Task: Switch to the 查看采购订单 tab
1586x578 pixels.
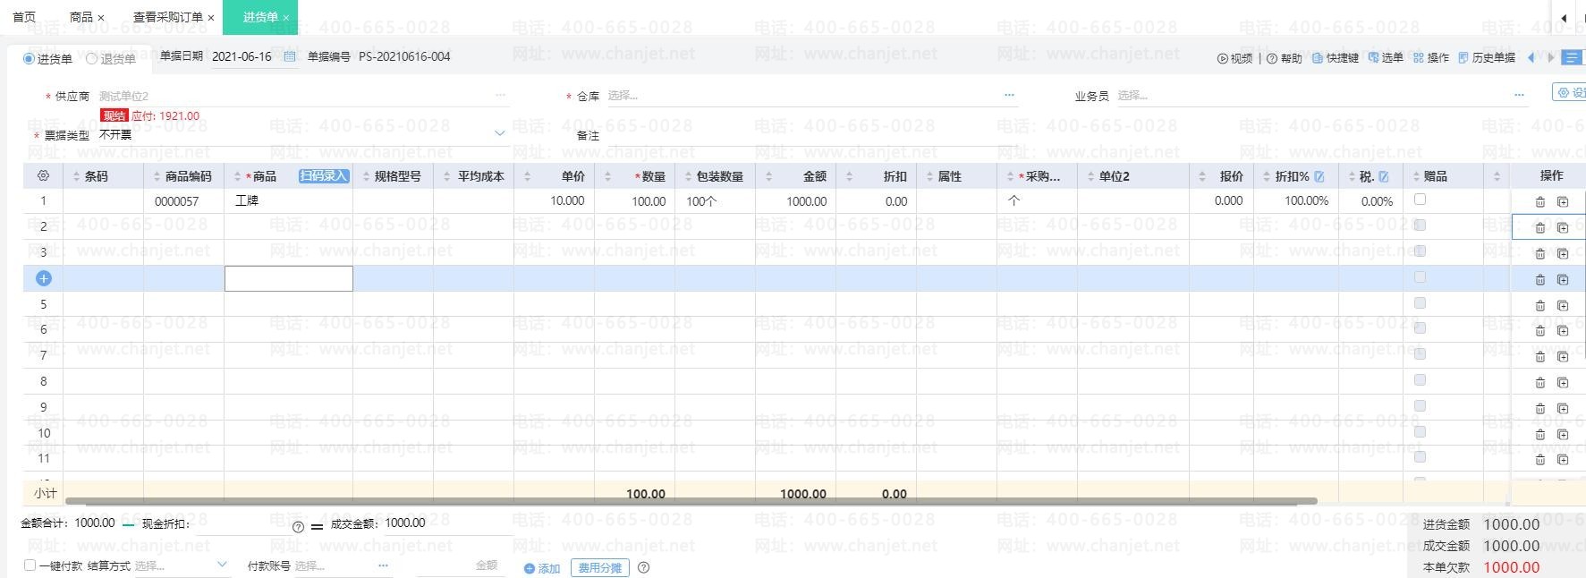Action: pos(167,17)
